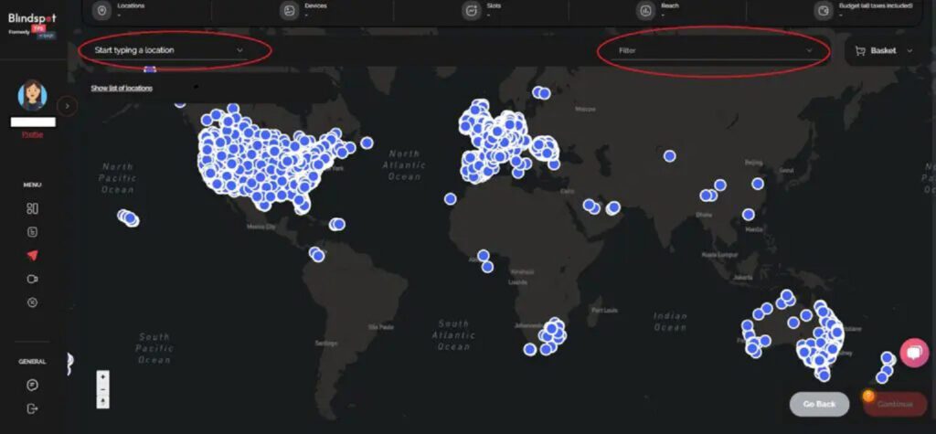This screenshot has height=434, width=936.
Task: Click the location marker near Hawaii
Action: click(128, 217)
